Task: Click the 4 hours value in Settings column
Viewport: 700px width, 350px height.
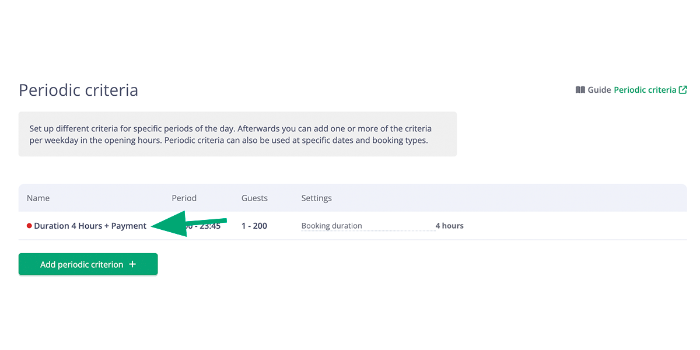Action: [x=449, y=226]
